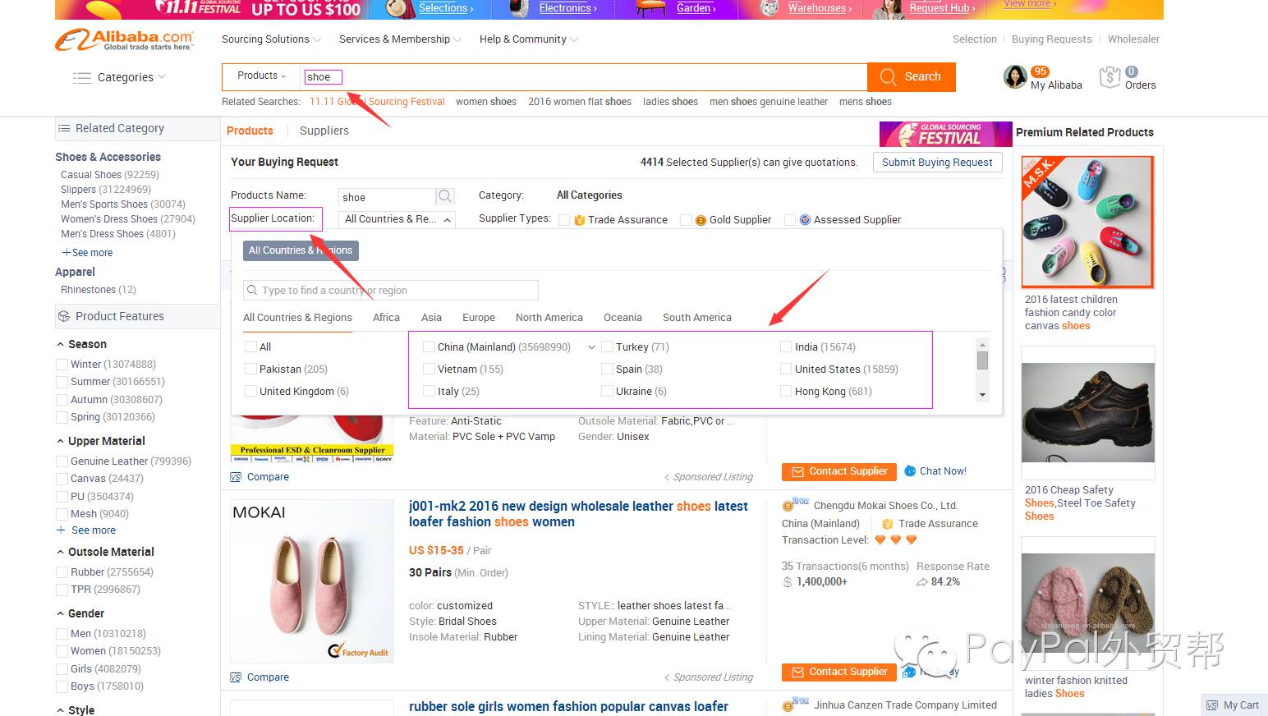Tick the Gold Supplier checkbox
The width and height of the screenshot is (1268, 716).
[686, 220]
